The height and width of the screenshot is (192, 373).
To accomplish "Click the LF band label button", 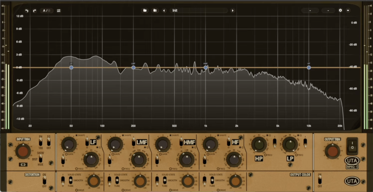I will [x=93, y=142].
